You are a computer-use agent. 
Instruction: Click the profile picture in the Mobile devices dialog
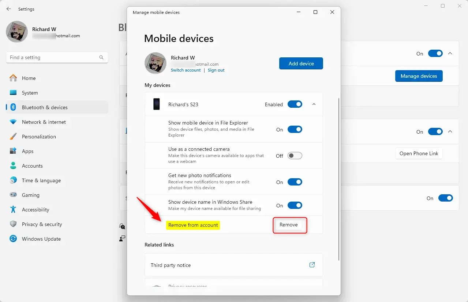156,63
